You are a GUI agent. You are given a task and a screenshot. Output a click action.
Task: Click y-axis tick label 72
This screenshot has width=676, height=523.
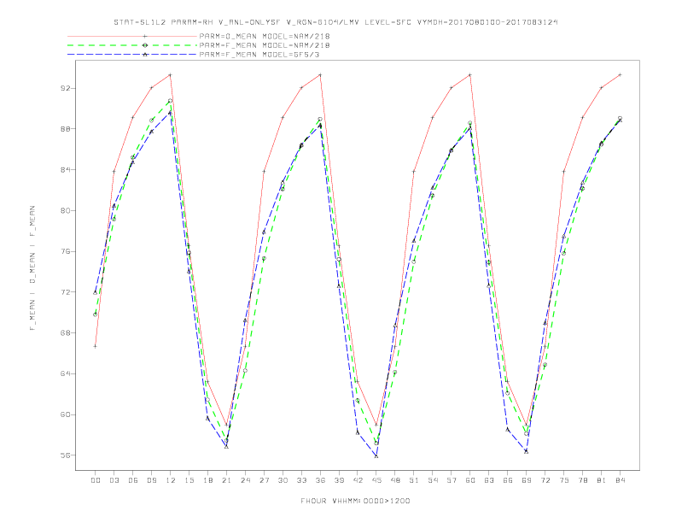click(65, 292)
